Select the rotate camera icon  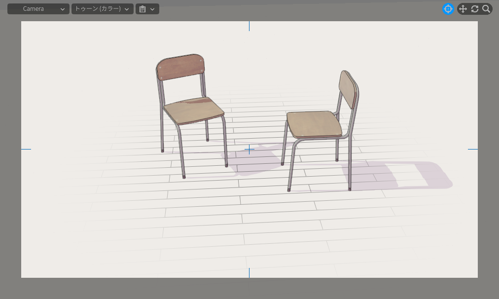474,9
